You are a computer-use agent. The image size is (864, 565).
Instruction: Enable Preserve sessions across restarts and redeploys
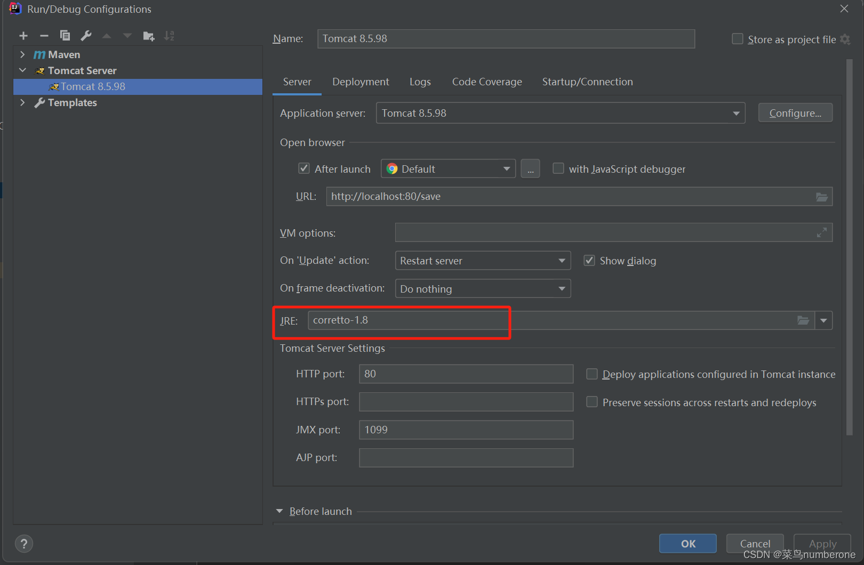point(592,402)
